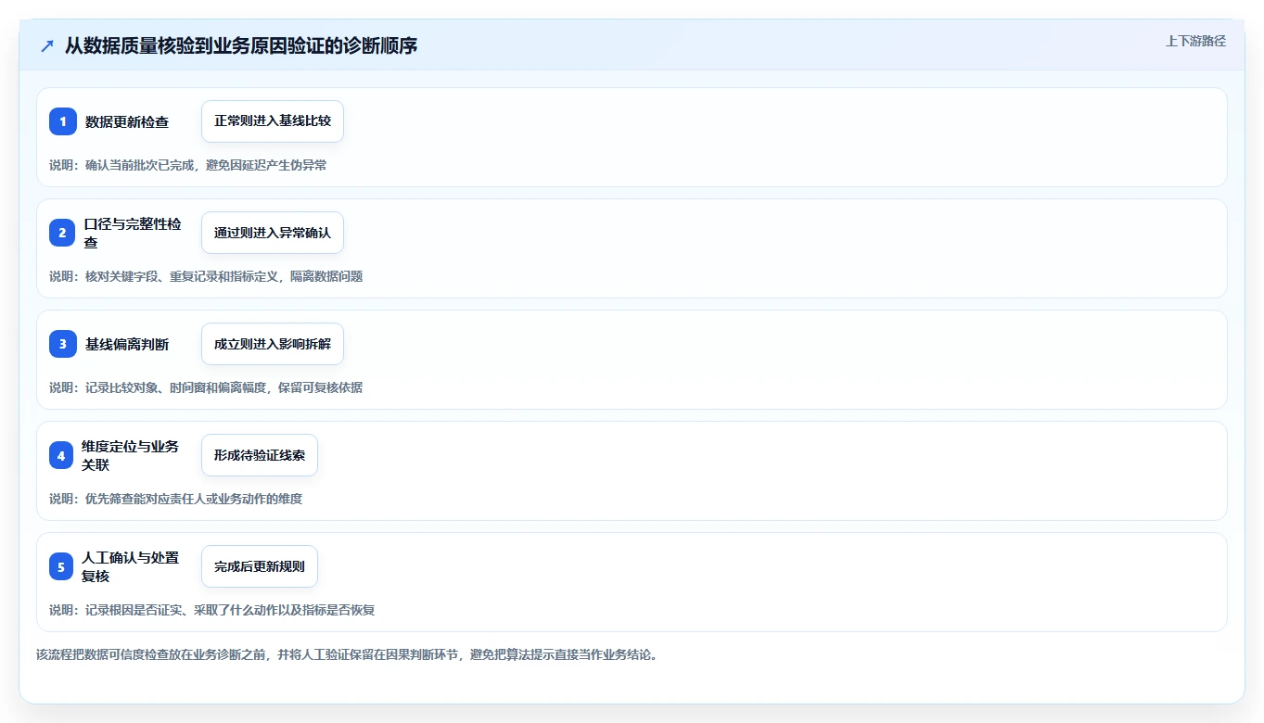Click the 形成待验证线索 button

tap(260, 455)
